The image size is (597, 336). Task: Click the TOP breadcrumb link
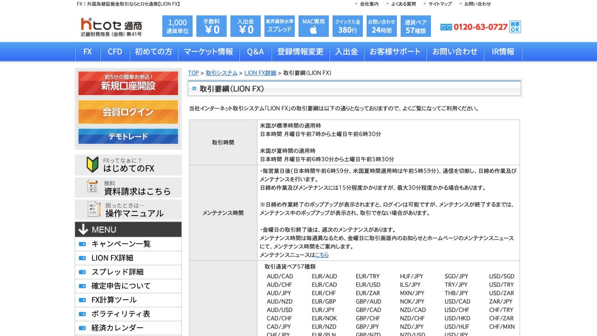coord(193,73)
